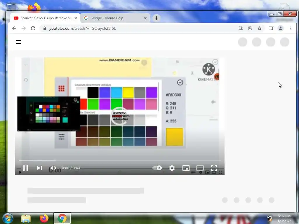View site info via the padlock icon
299x224 pixels.
click(x=45, y=28)
